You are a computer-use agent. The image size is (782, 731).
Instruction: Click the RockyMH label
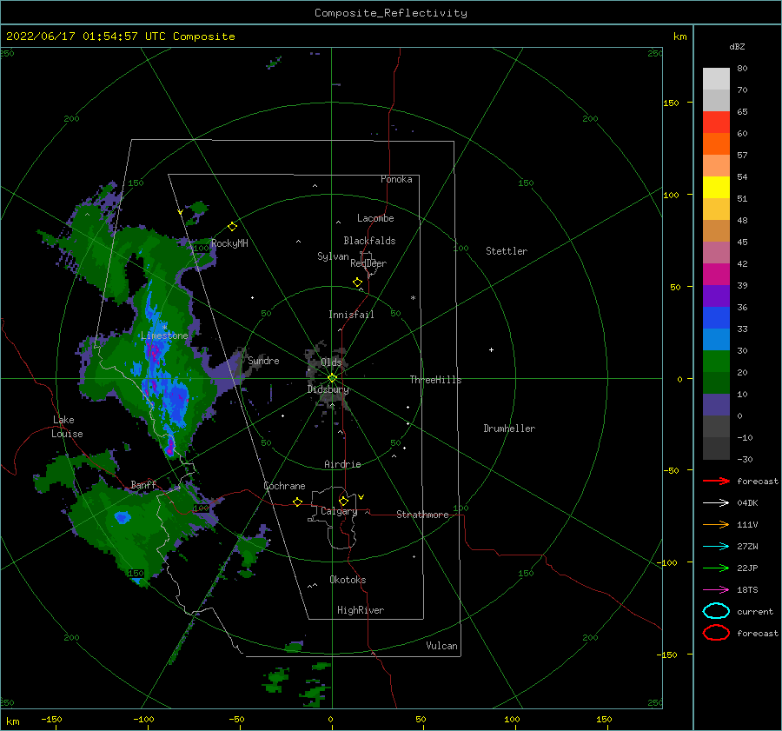(229, 243)
